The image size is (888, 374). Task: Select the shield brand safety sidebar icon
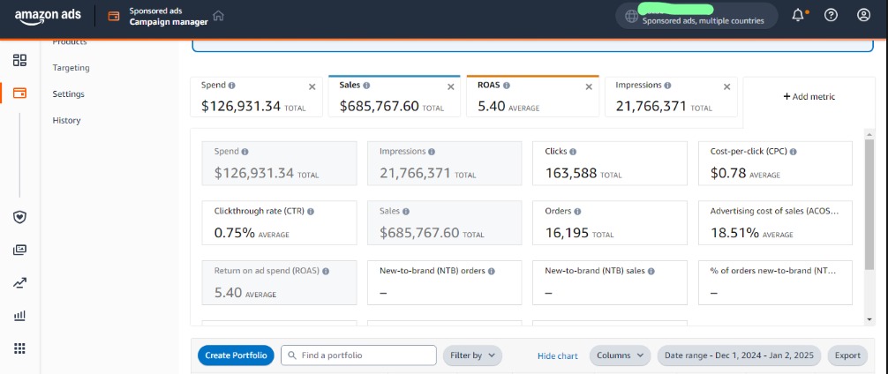19,217
